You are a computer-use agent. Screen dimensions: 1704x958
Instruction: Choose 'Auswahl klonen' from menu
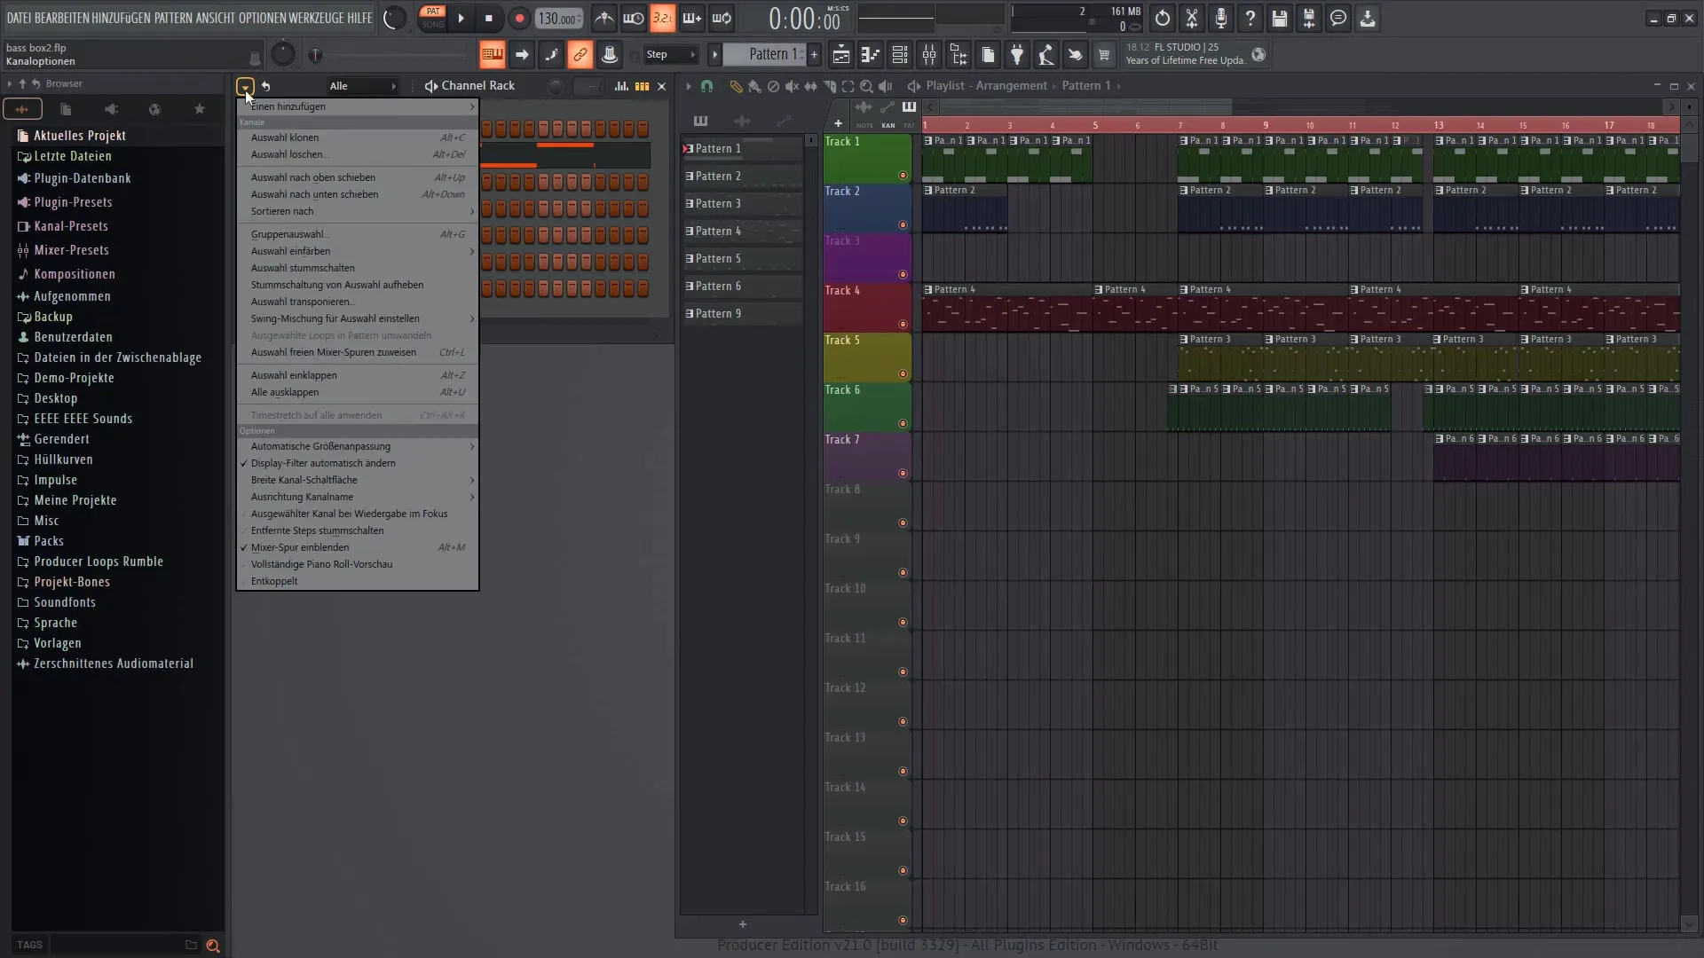coord(358,137)
